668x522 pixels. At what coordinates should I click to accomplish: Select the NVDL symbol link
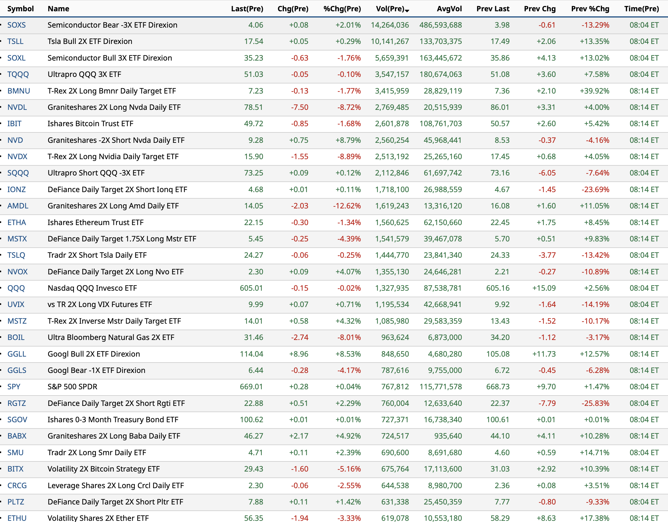pos(17,107)
